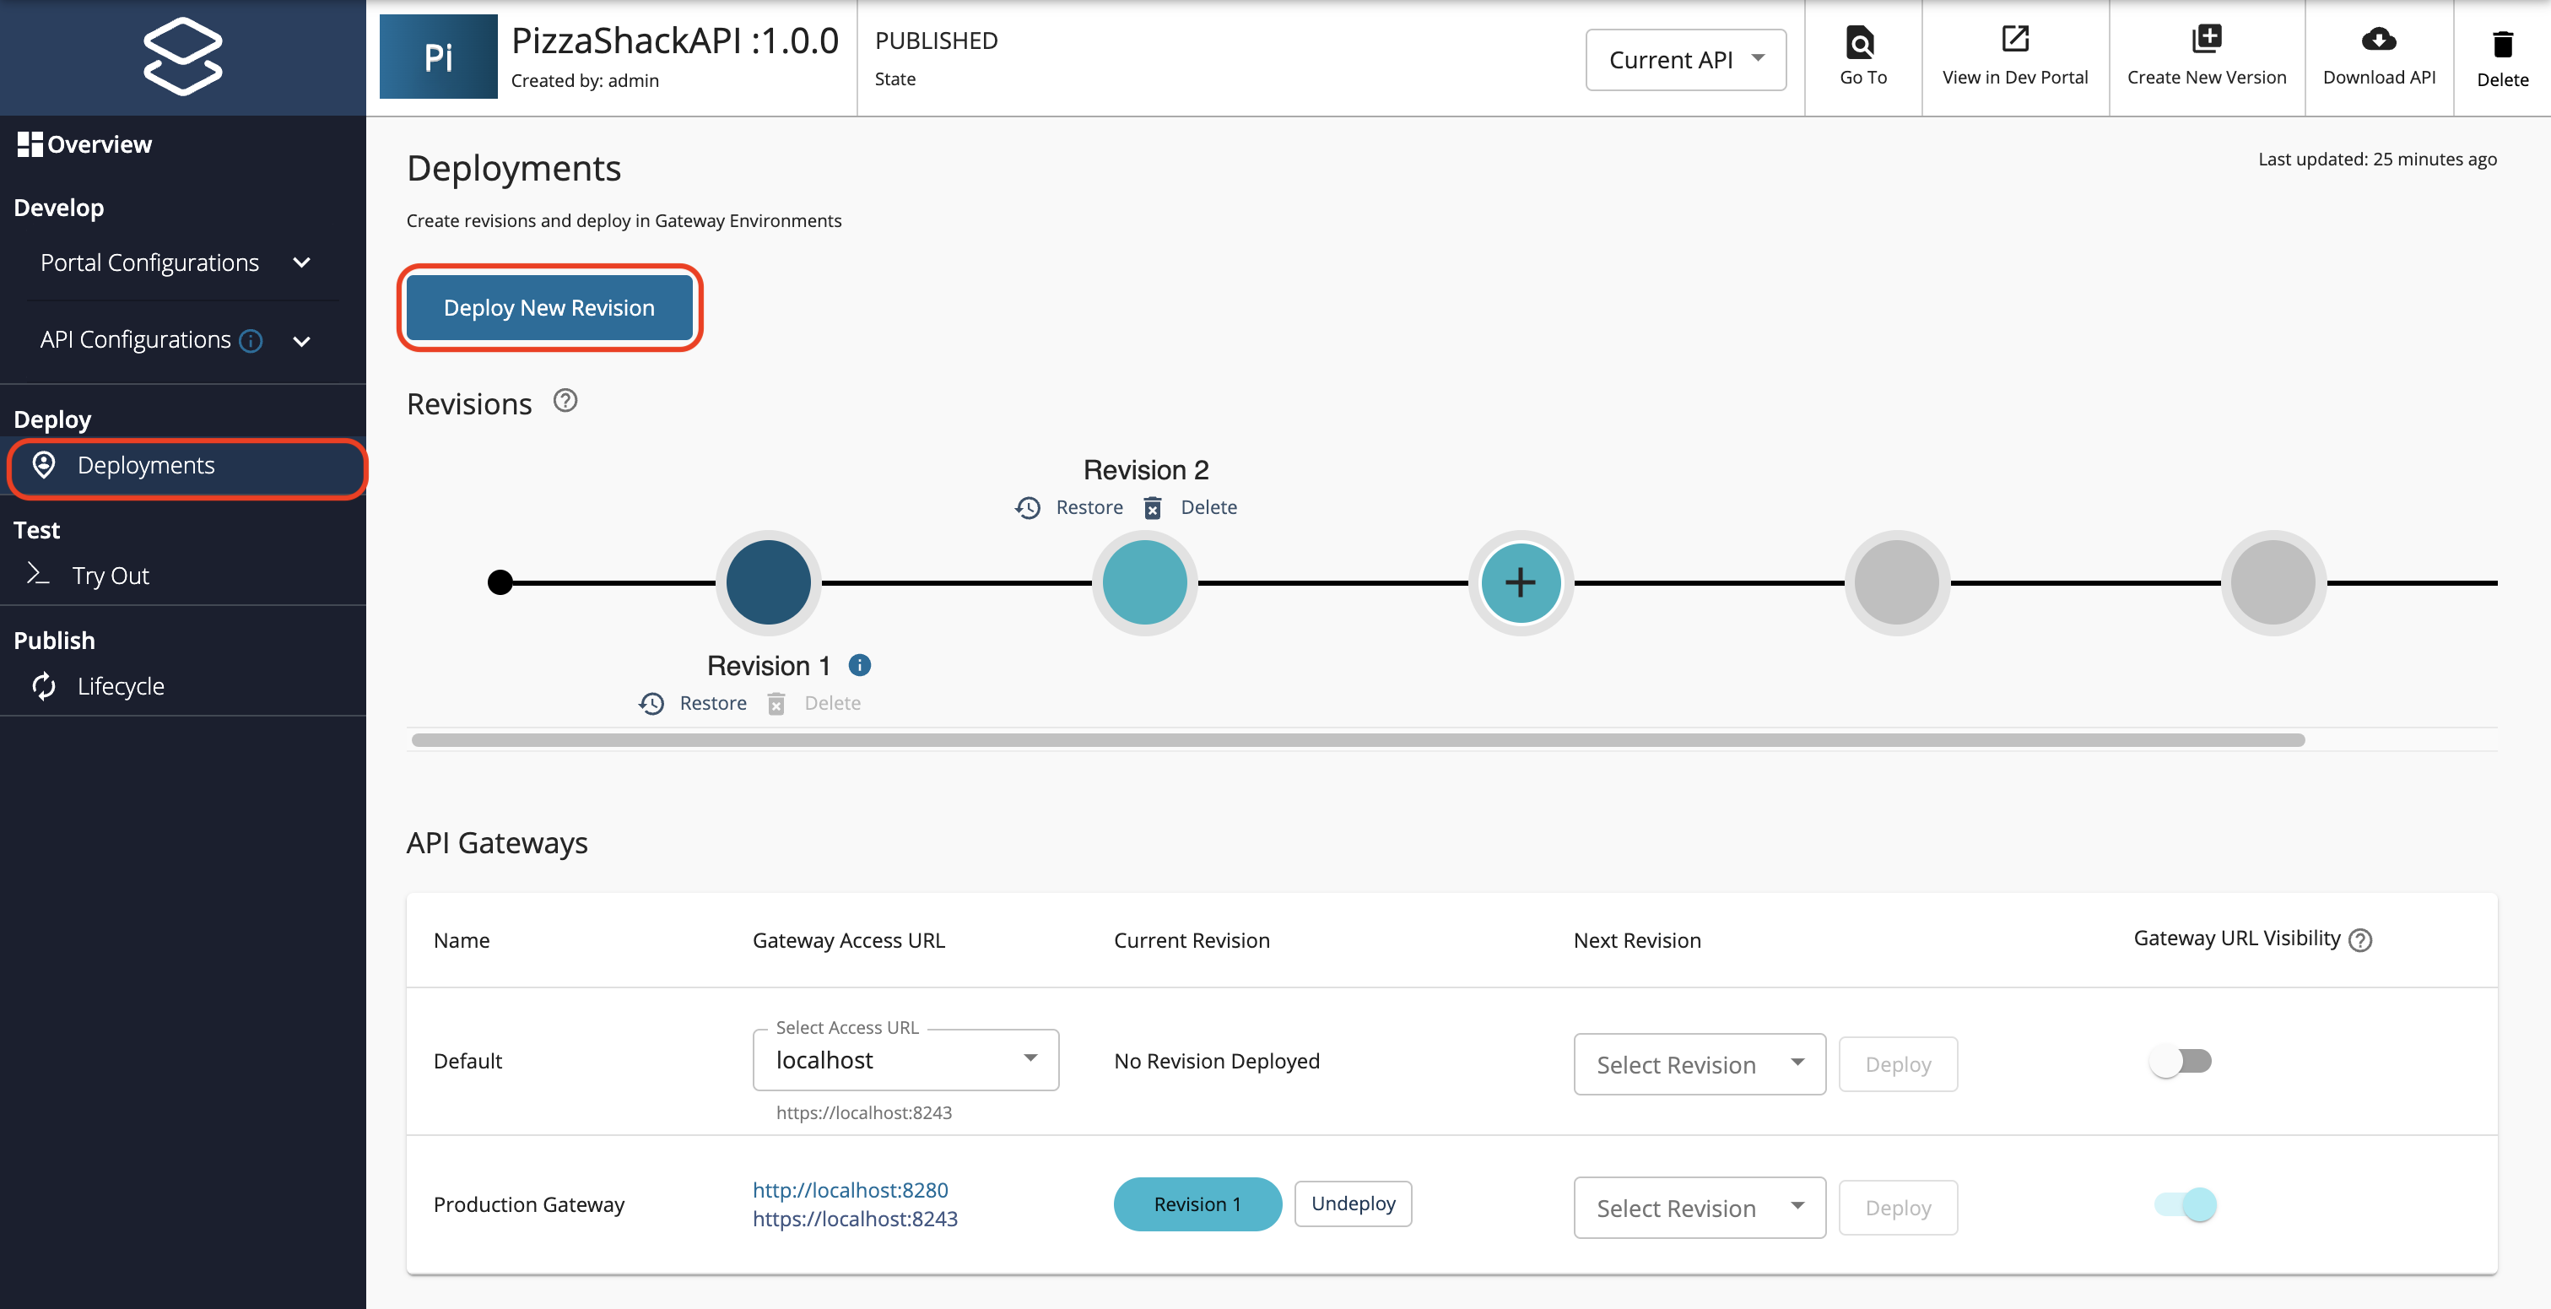
Task: Click the Go To search icon
Action: click(1862, 44)
